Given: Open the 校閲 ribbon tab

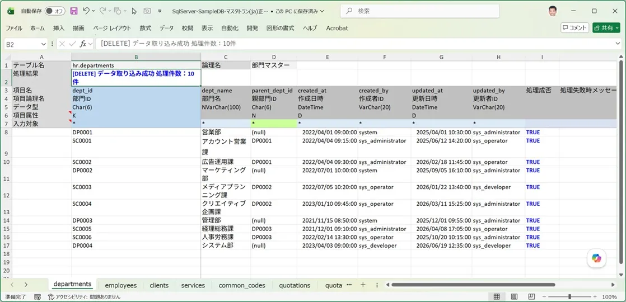Looking at the screenshot, I should 188,28.
